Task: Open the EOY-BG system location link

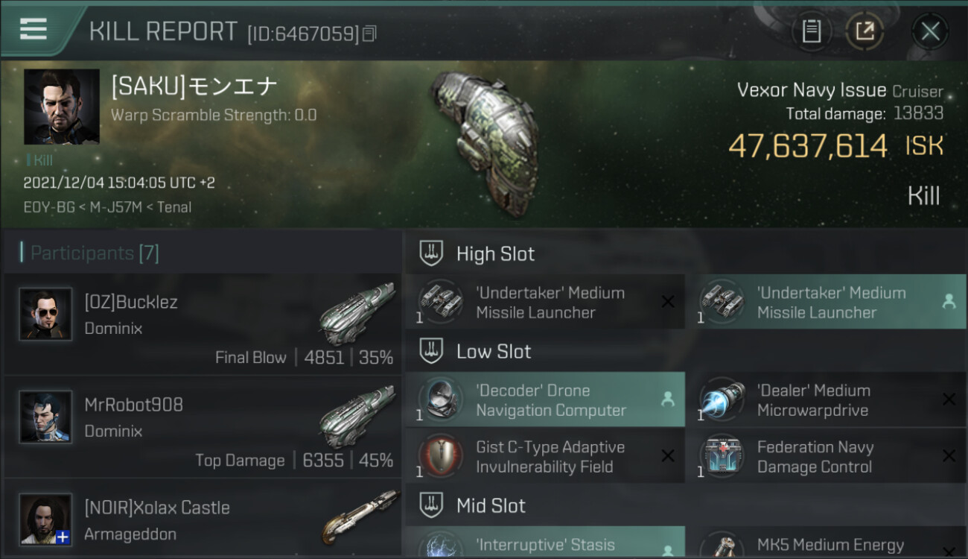Action: [x=49, y=207]
